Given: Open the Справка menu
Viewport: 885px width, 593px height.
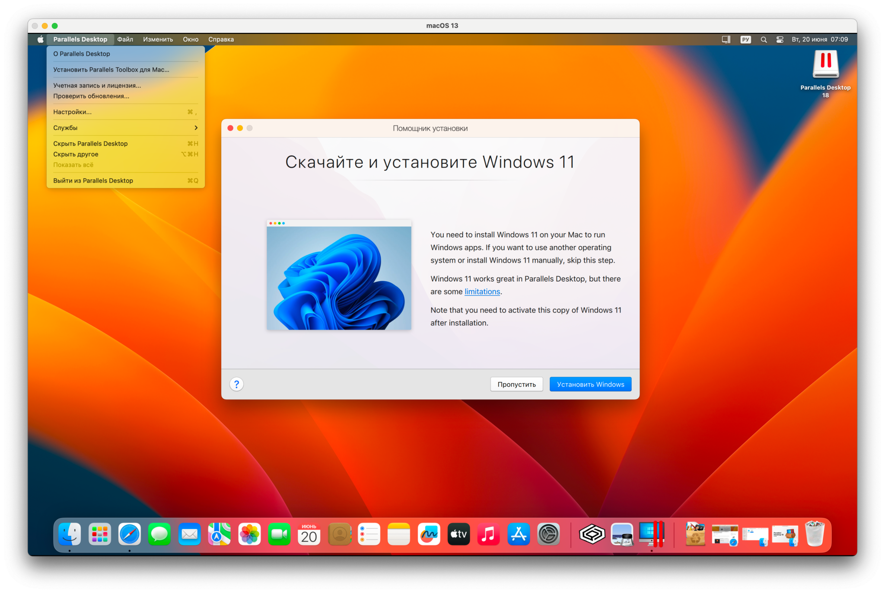Looking at the screenshot, I should pyautogui.click(x=221, y=39).
